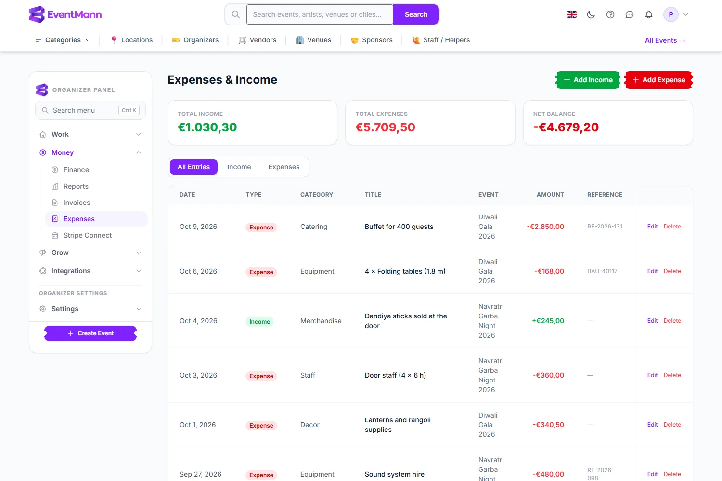The image size is (722, 481).
Task: Open messages chat bubble icon
Action: point(630,14)
